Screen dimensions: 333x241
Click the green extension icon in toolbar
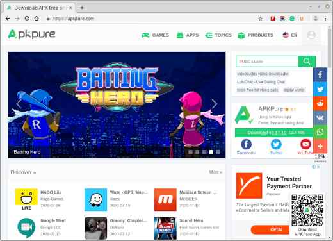[x=292, y=19]
